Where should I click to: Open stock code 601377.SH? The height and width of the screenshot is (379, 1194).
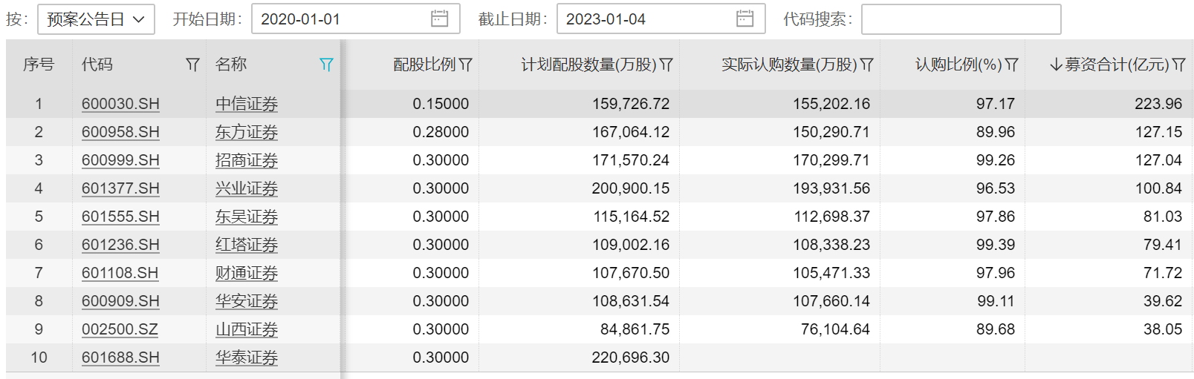[x=120, y=188]
